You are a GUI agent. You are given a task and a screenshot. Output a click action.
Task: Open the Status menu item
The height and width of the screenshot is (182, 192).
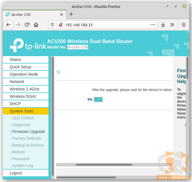pos(25,60)
